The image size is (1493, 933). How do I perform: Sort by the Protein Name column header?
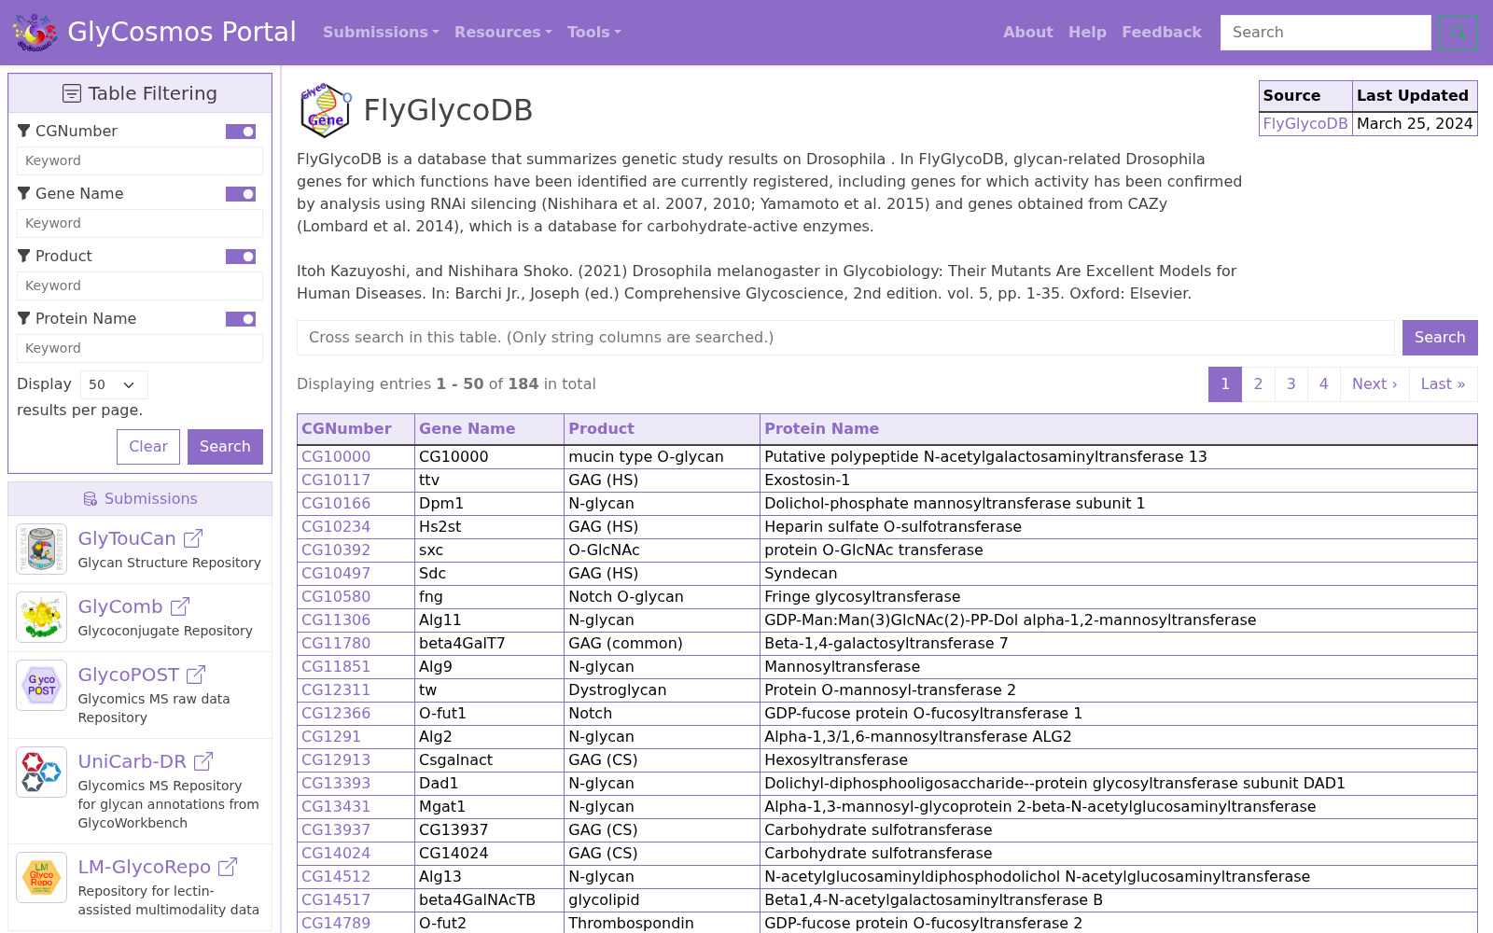pyautogui.click(x=821, y=429)
